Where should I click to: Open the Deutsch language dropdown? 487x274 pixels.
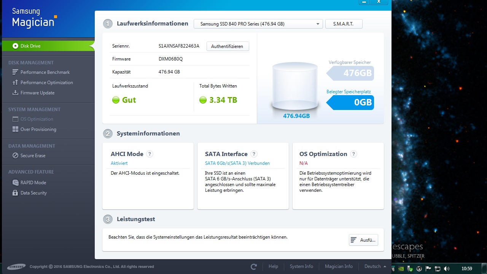(x=375, y=266)
